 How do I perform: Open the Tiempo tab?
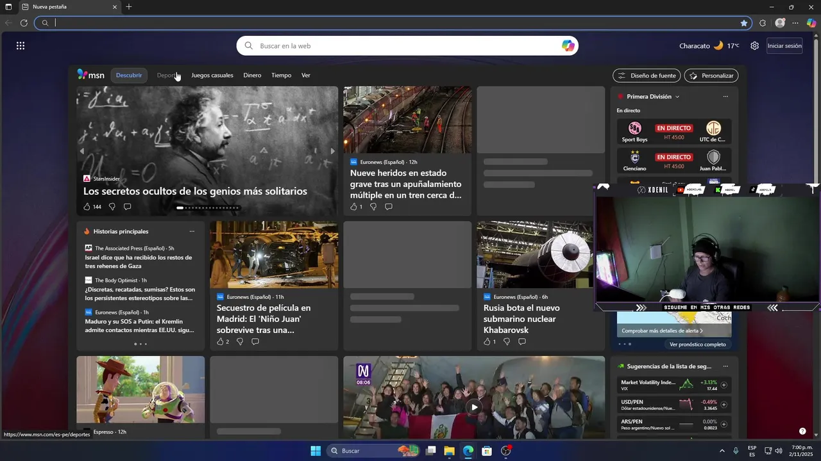[281, 75]
